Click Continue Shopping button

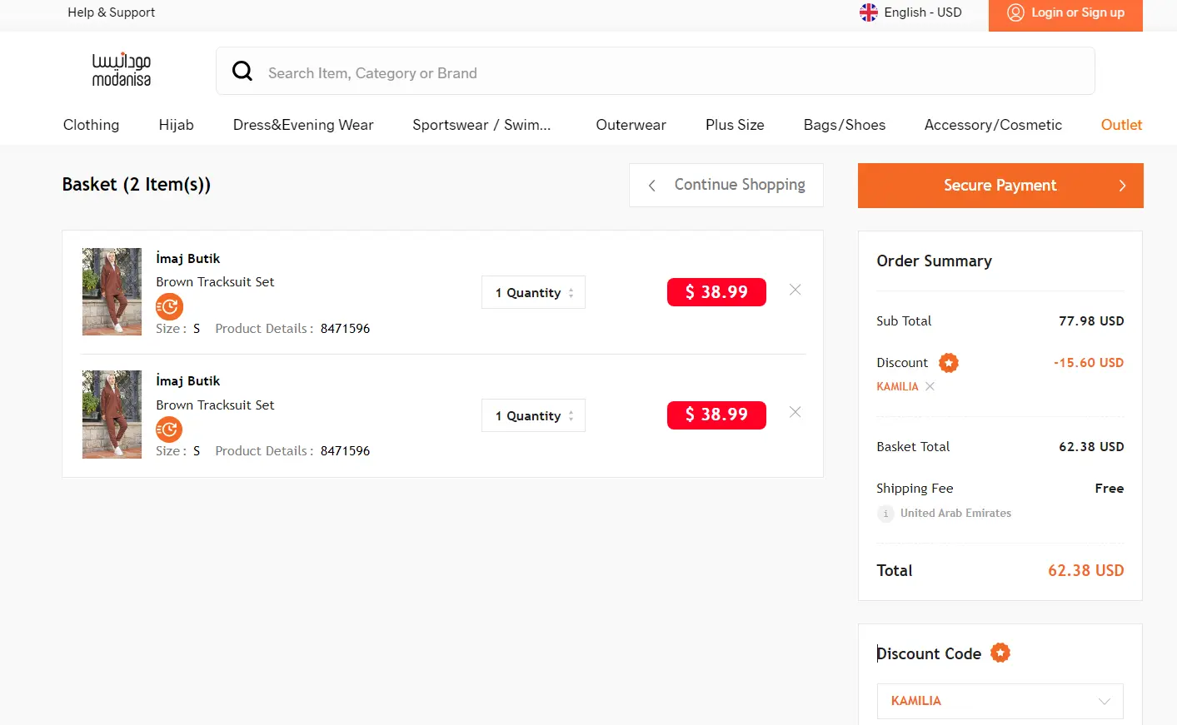click(x=726, y=185)
